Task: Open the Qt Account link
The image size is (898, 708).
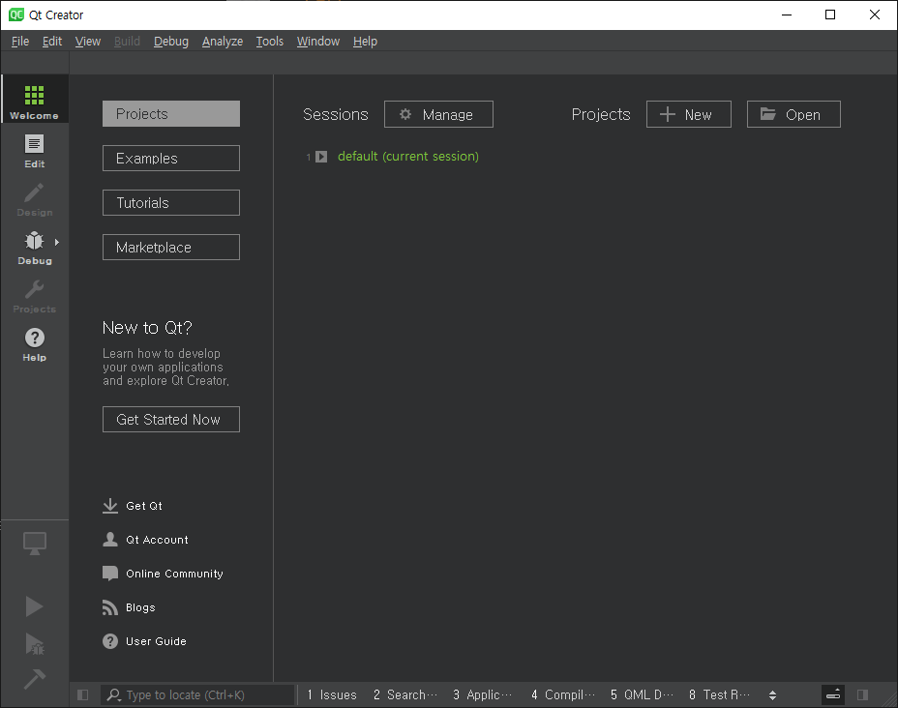Action: 145,540
